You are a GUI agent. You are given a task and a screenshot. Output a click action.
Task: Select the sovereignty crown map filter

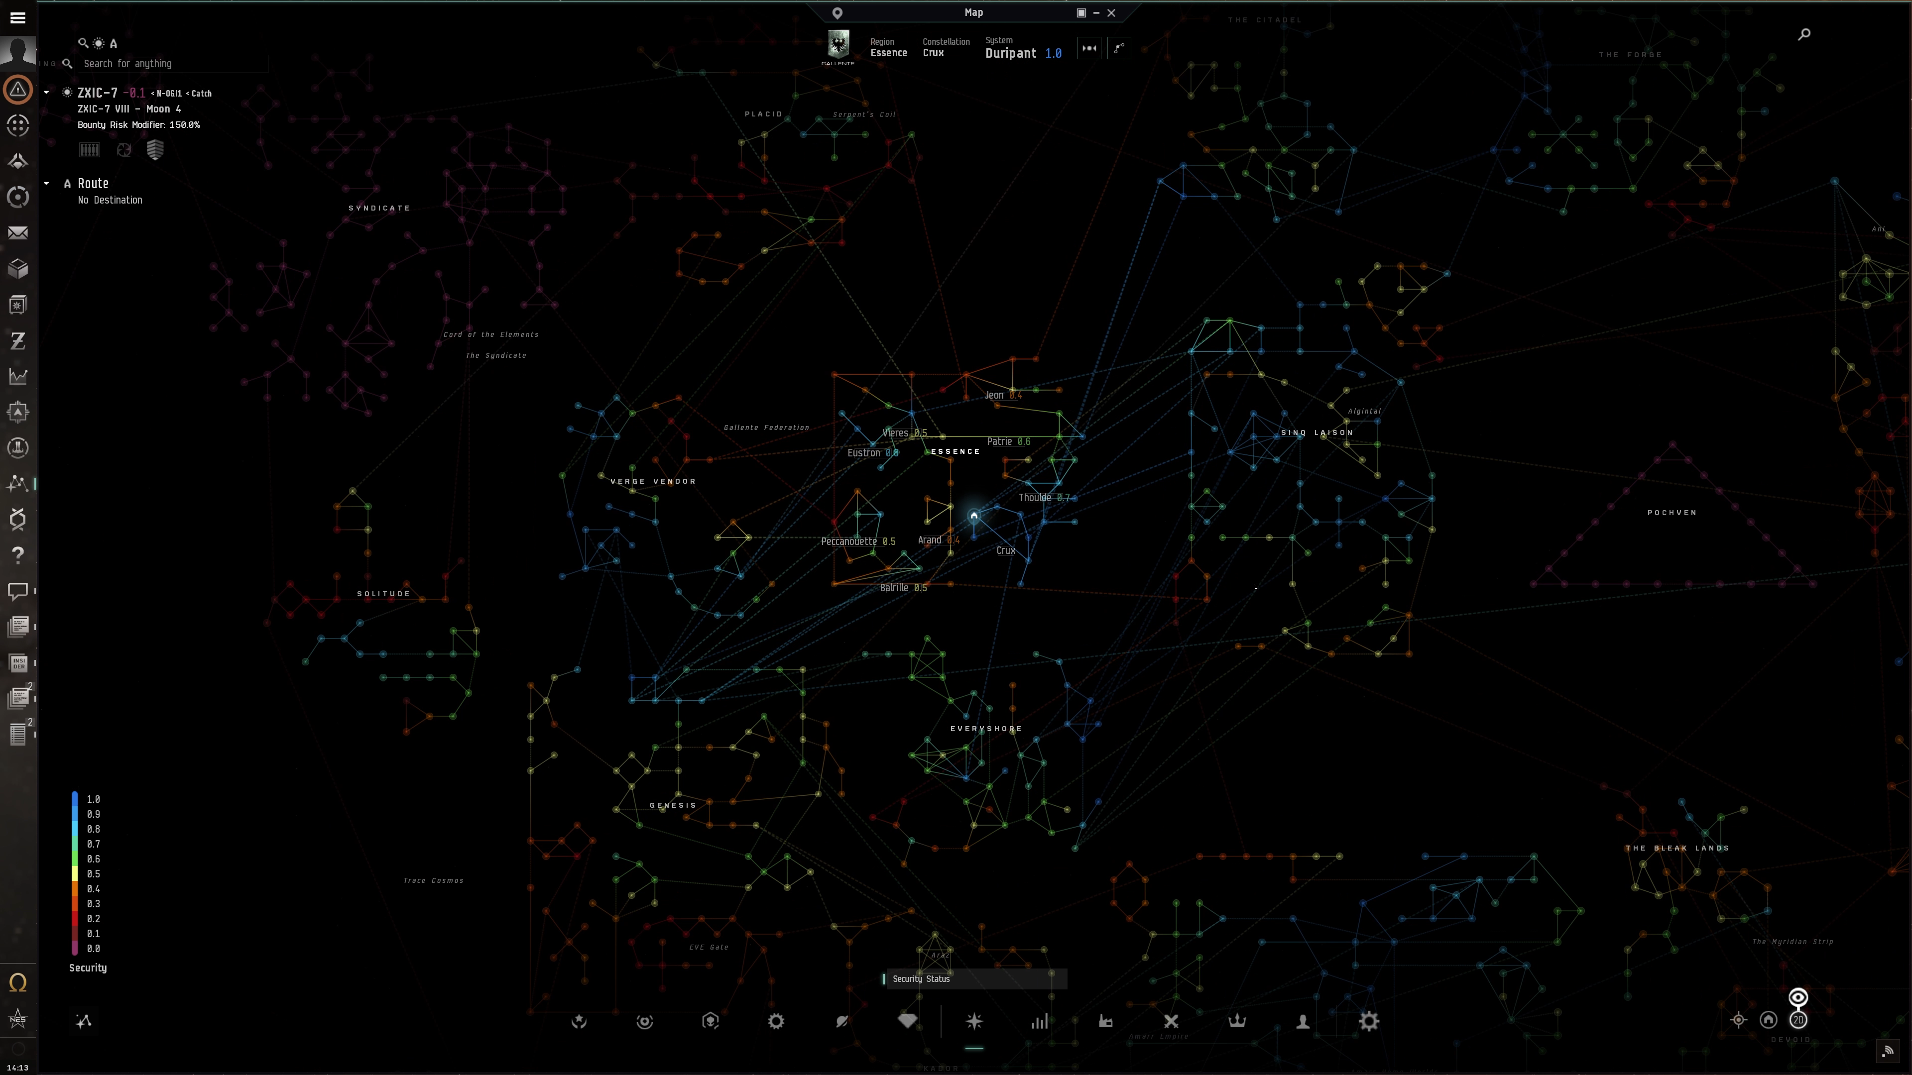[x=1236, y=1022]
